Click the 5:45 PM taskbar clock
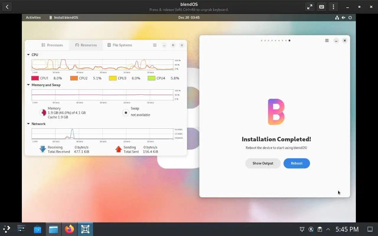378x236 pixels. pos(347,229)
